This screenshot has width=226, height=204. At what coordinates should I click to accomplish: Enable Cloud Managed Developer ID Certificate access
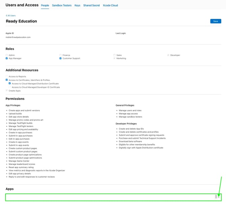[x=10, y=87]
